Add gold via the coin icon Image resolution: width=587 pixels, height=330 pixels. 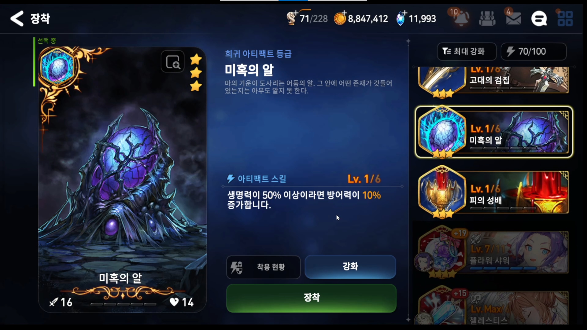point(340,18)
